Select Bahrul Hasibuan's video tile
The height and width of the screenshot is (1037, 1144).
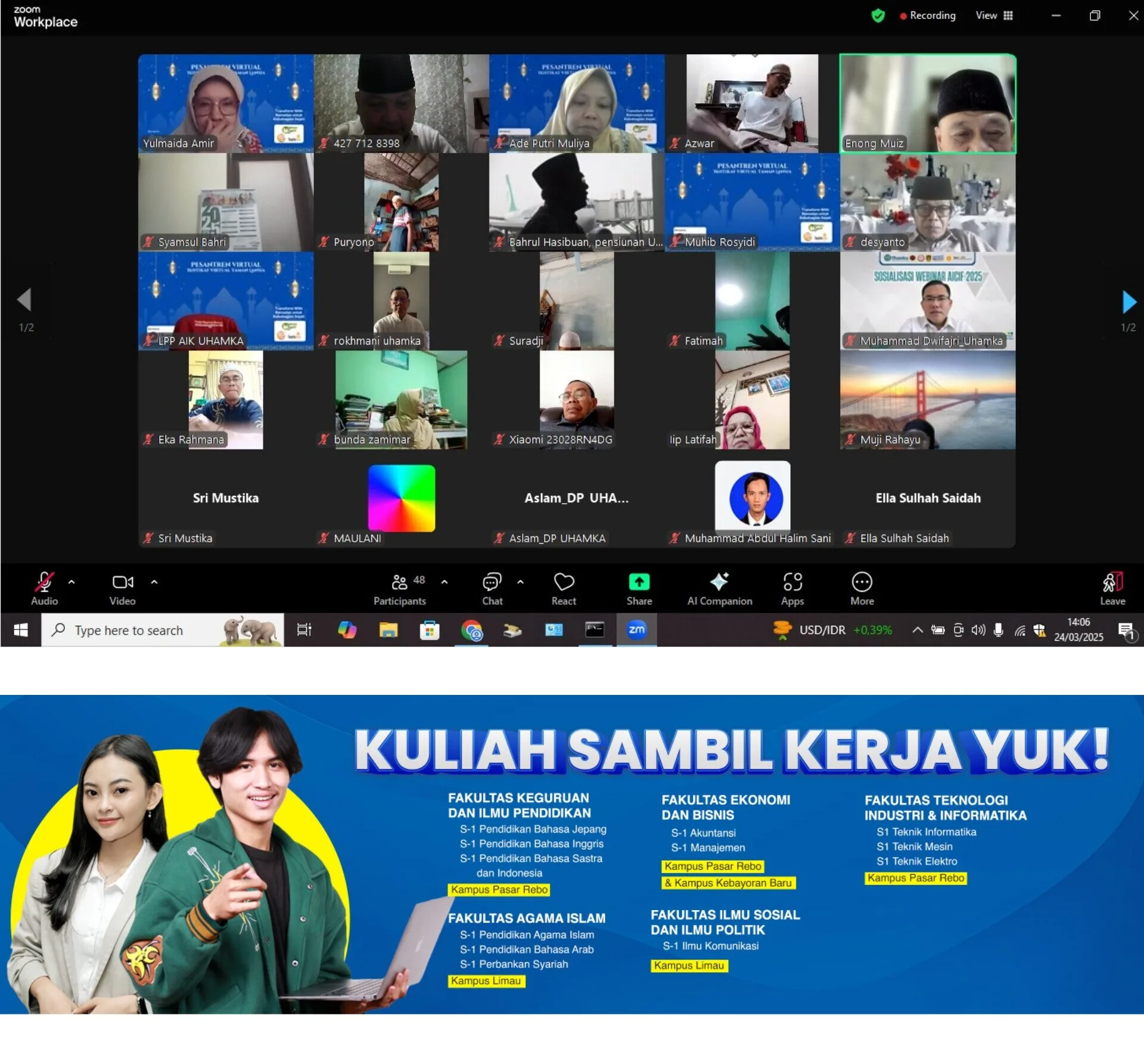[x=577, y=202]
